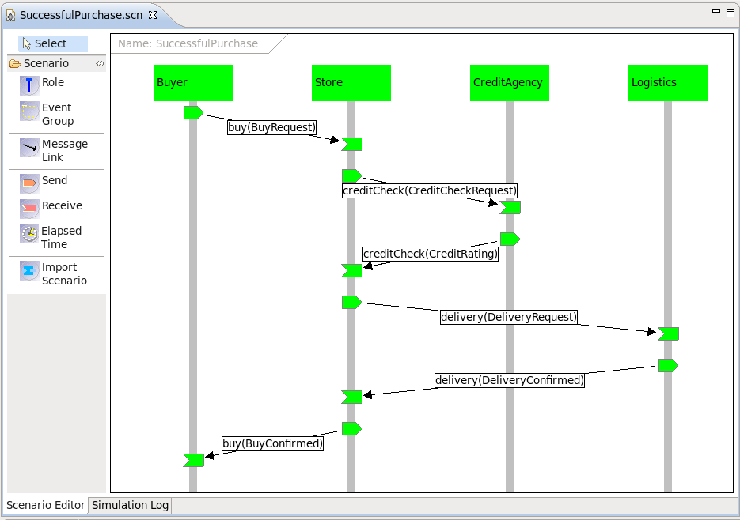The image size is (740, 520).
Task: Switch to the Simulation Log tab
Action: tap(130, 505)
